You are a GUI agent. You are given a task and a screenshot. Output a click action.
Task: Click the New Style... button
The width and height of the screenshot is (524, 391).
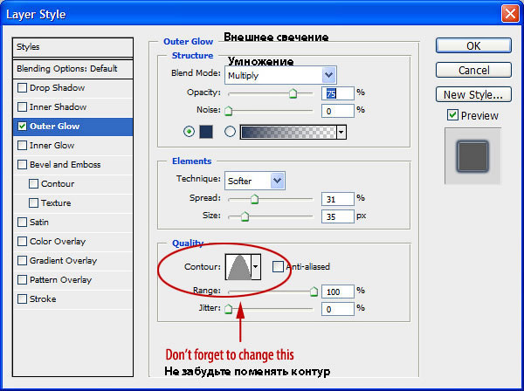click(473, 94)
